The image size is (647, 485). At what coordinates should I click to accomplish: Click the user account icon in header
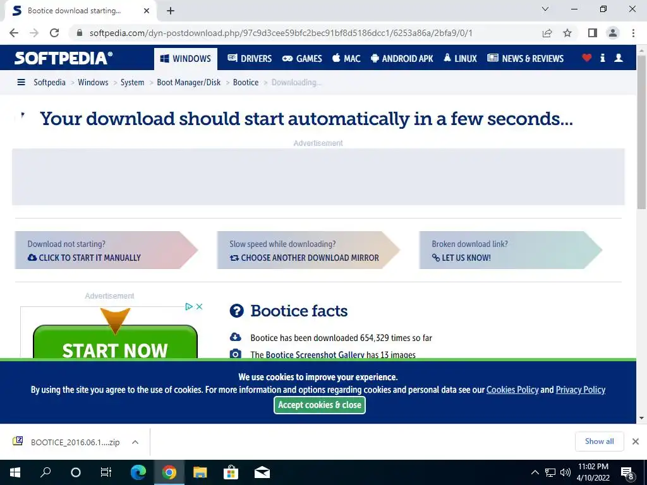point(618,57)
